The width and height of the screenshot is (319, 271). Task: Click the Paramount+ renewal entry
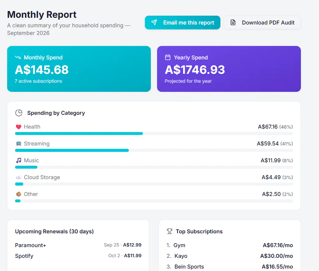click(78, 245)
